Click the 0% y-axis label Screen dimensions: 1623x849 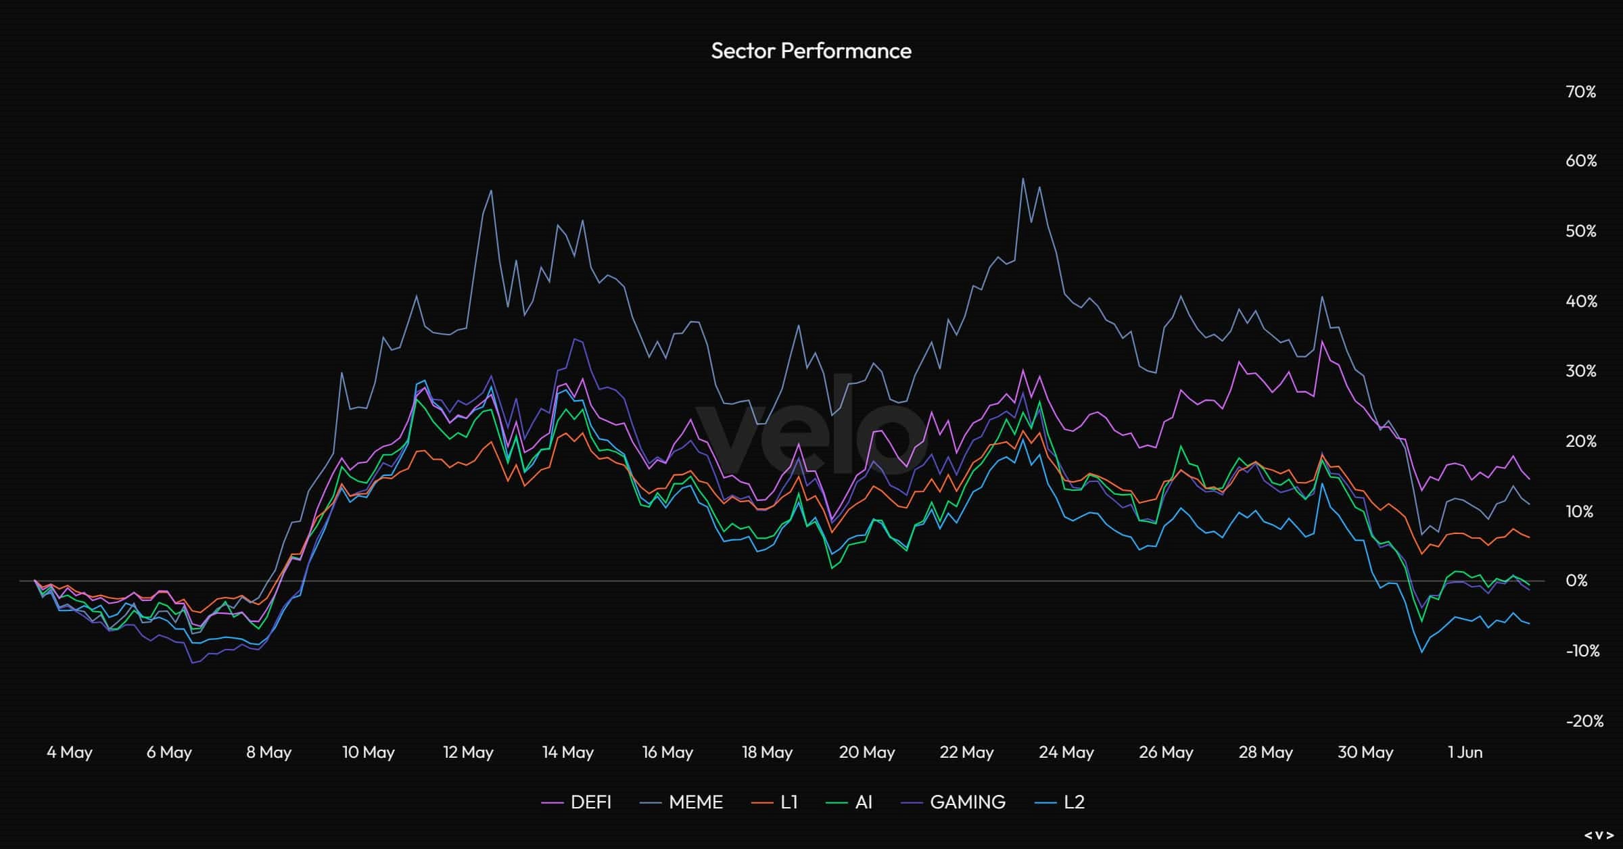[x=1576, y=581]
